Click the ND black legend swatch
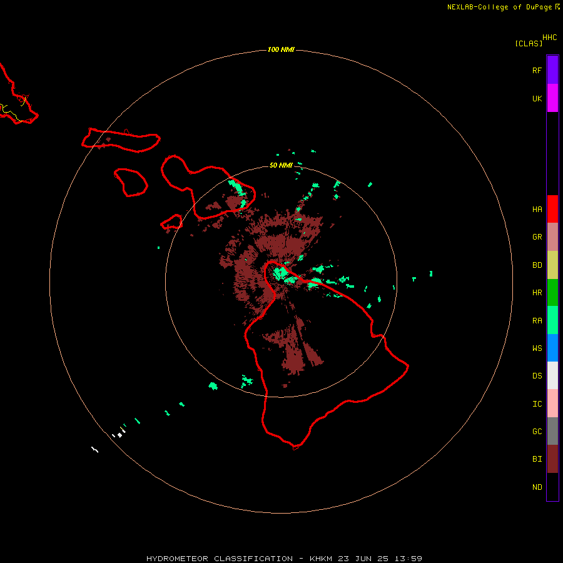This screenshot has height=563, width=563. coord(552,487)
